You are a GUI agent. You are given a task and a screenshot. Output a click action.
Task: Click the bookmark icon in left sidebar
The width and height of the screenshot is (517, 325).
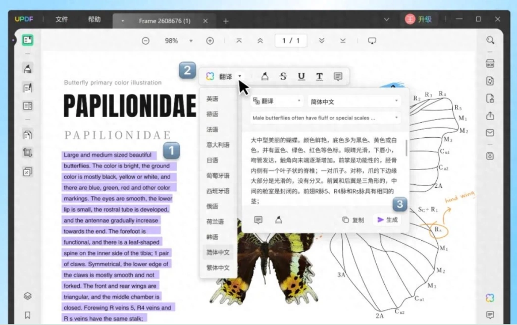28,315
